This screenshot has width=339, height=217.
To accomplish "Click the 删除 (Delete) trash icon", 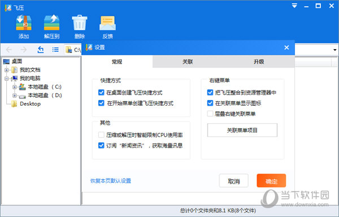I will point(80,23).
